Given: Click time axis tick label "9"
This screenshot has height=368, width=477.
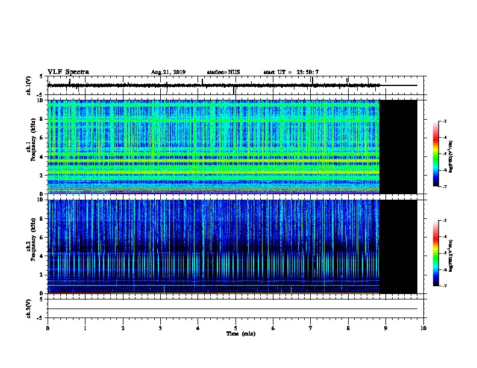Looking at the screenshot, I should [385, 328].
